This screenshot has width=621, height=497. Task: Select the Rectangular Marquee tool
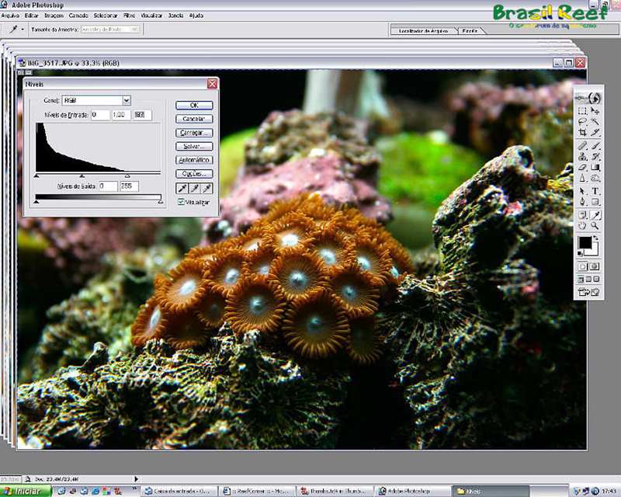pyautogui.click(x=582, y=111)
